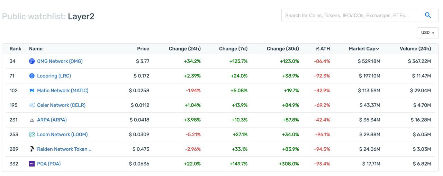Click the POA purple logo icon

[32, 164]
